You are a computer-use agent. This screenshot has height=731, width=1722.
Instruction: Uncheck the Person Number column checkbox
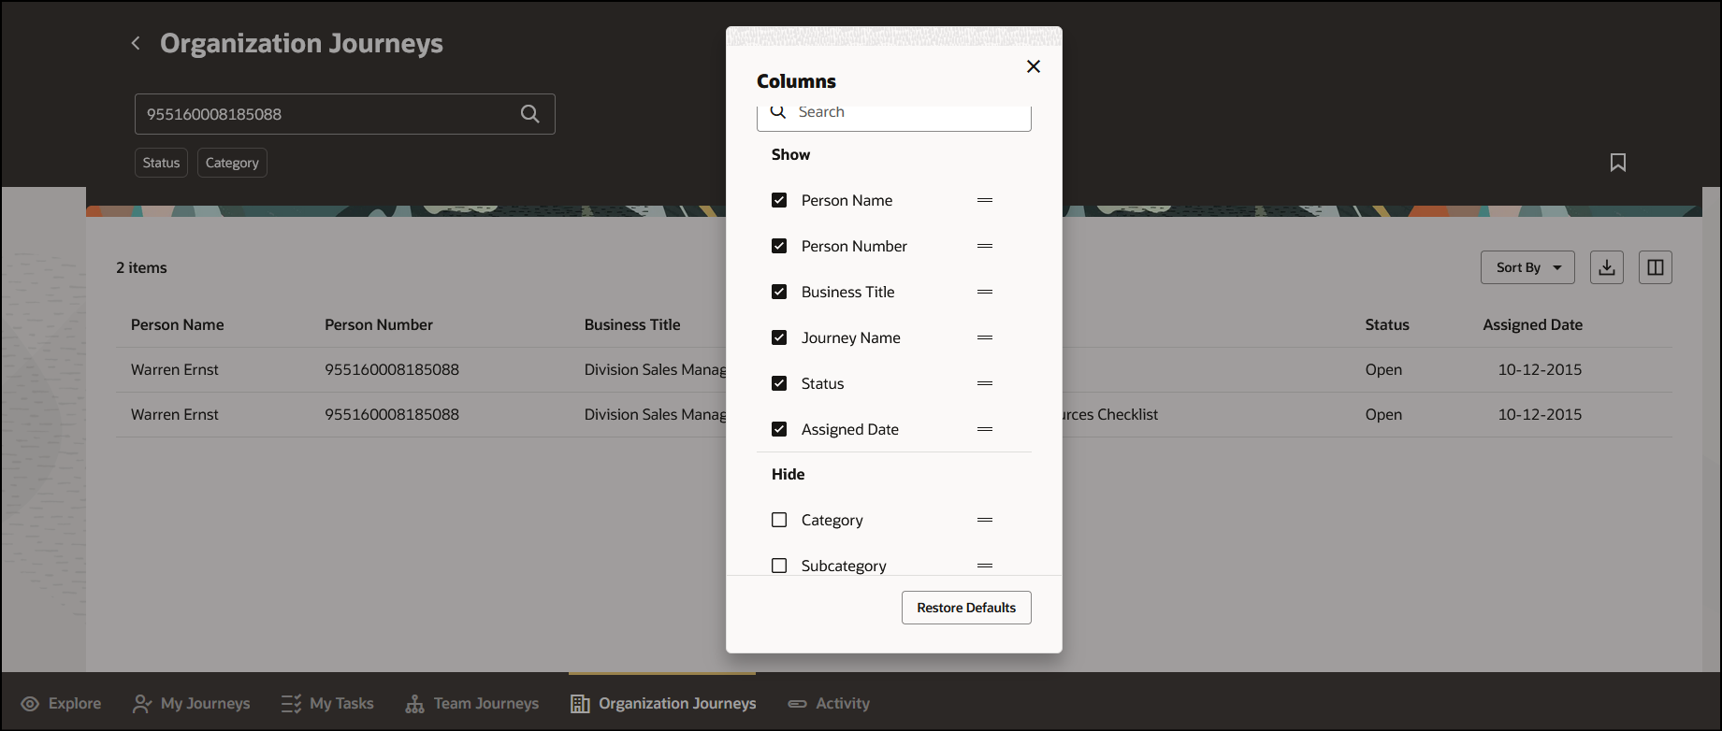tap(779, 246)
